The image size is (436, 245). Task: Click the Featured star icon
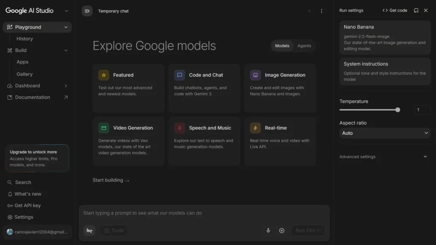[104, 75]
